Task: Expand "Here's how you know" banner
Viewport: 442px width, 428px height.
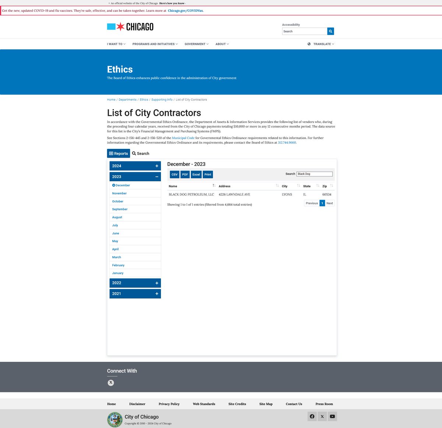Action: pyautogui.click(x=172, y=3)
